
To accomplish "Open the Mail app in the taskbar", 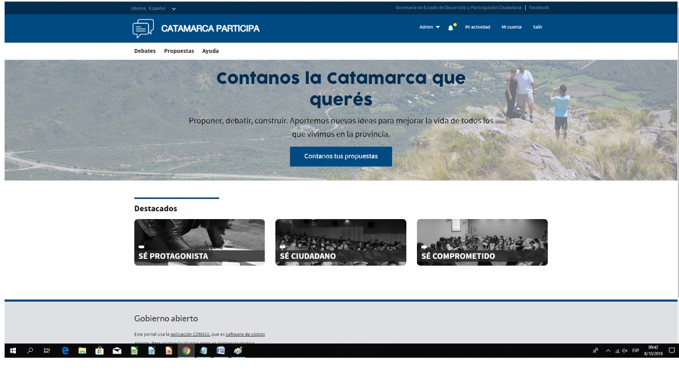I will [117, 351].
